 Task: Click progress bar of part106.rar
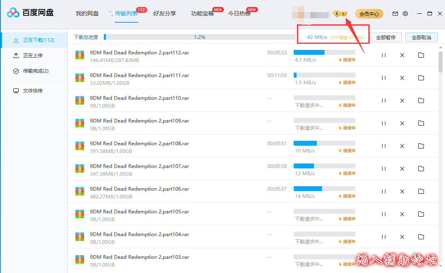pyautogui.click(x=325, y=189)
